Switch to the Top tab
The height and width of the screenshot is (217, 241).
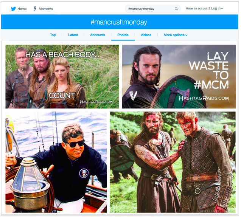pos(53,35)
